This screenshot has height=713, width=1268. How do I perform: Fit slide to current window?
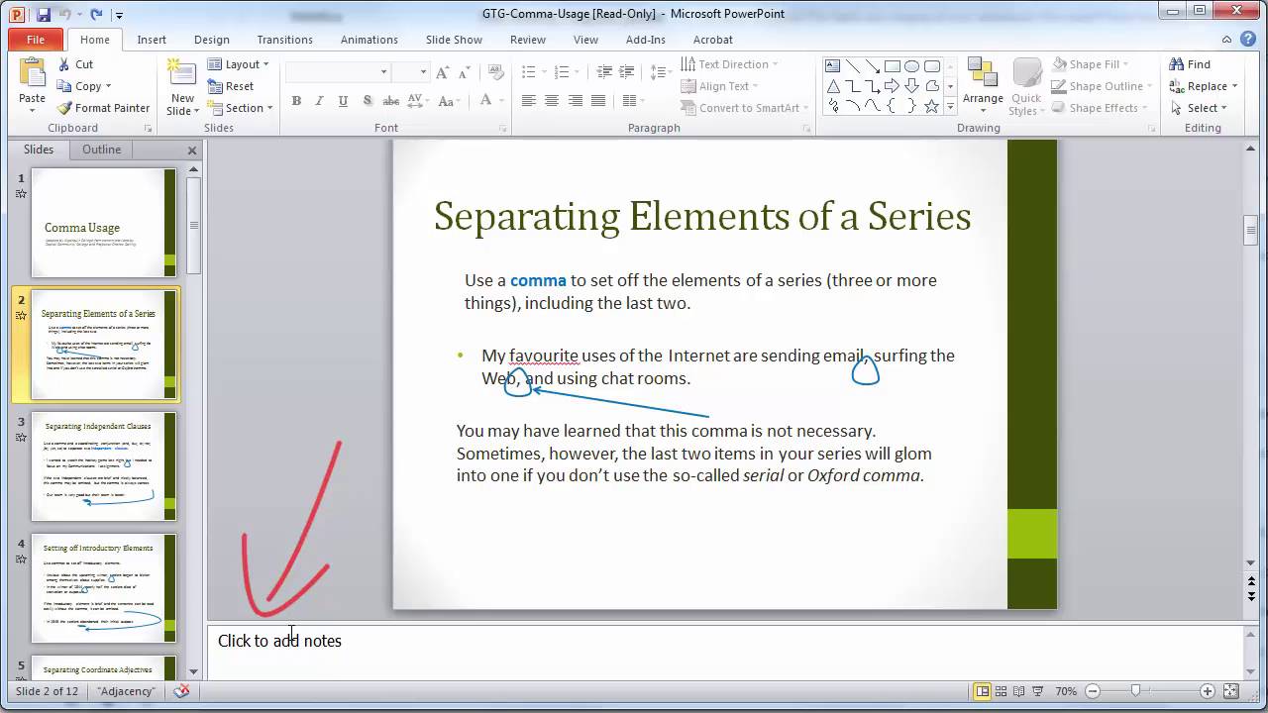1231,691
